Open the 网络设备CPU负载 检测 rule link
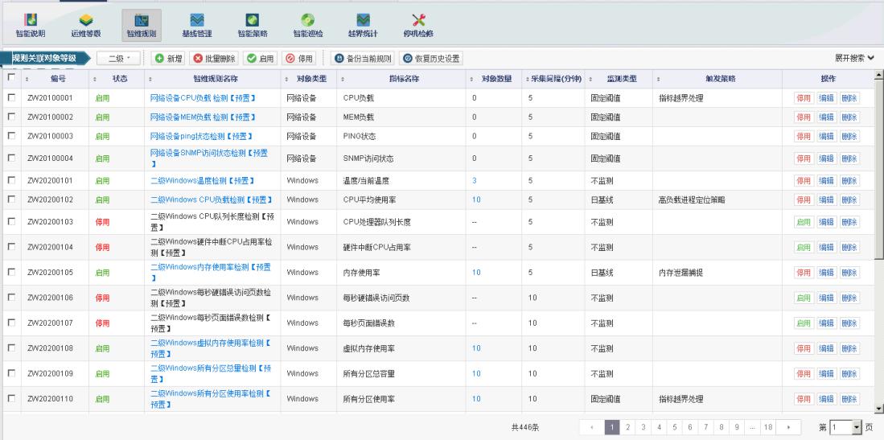884x440 pixels. point(203,97)
